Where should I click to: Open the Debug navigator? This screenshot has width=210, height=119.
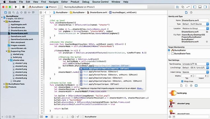click(x=25, y=13)
